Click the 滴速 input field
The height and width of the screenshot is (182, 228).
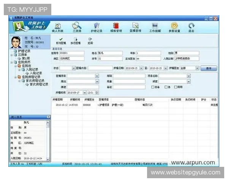[x=83, y=87]
